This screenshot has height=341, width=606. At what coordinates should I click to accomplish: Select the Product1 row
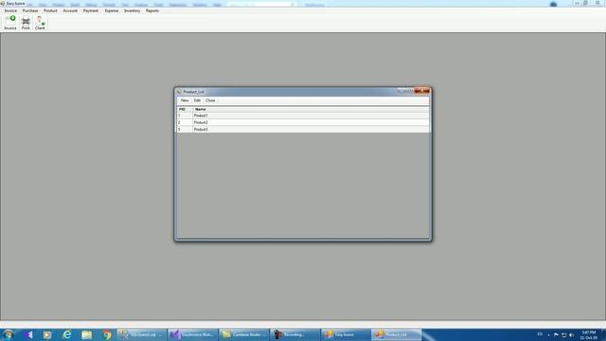point(303,116)
